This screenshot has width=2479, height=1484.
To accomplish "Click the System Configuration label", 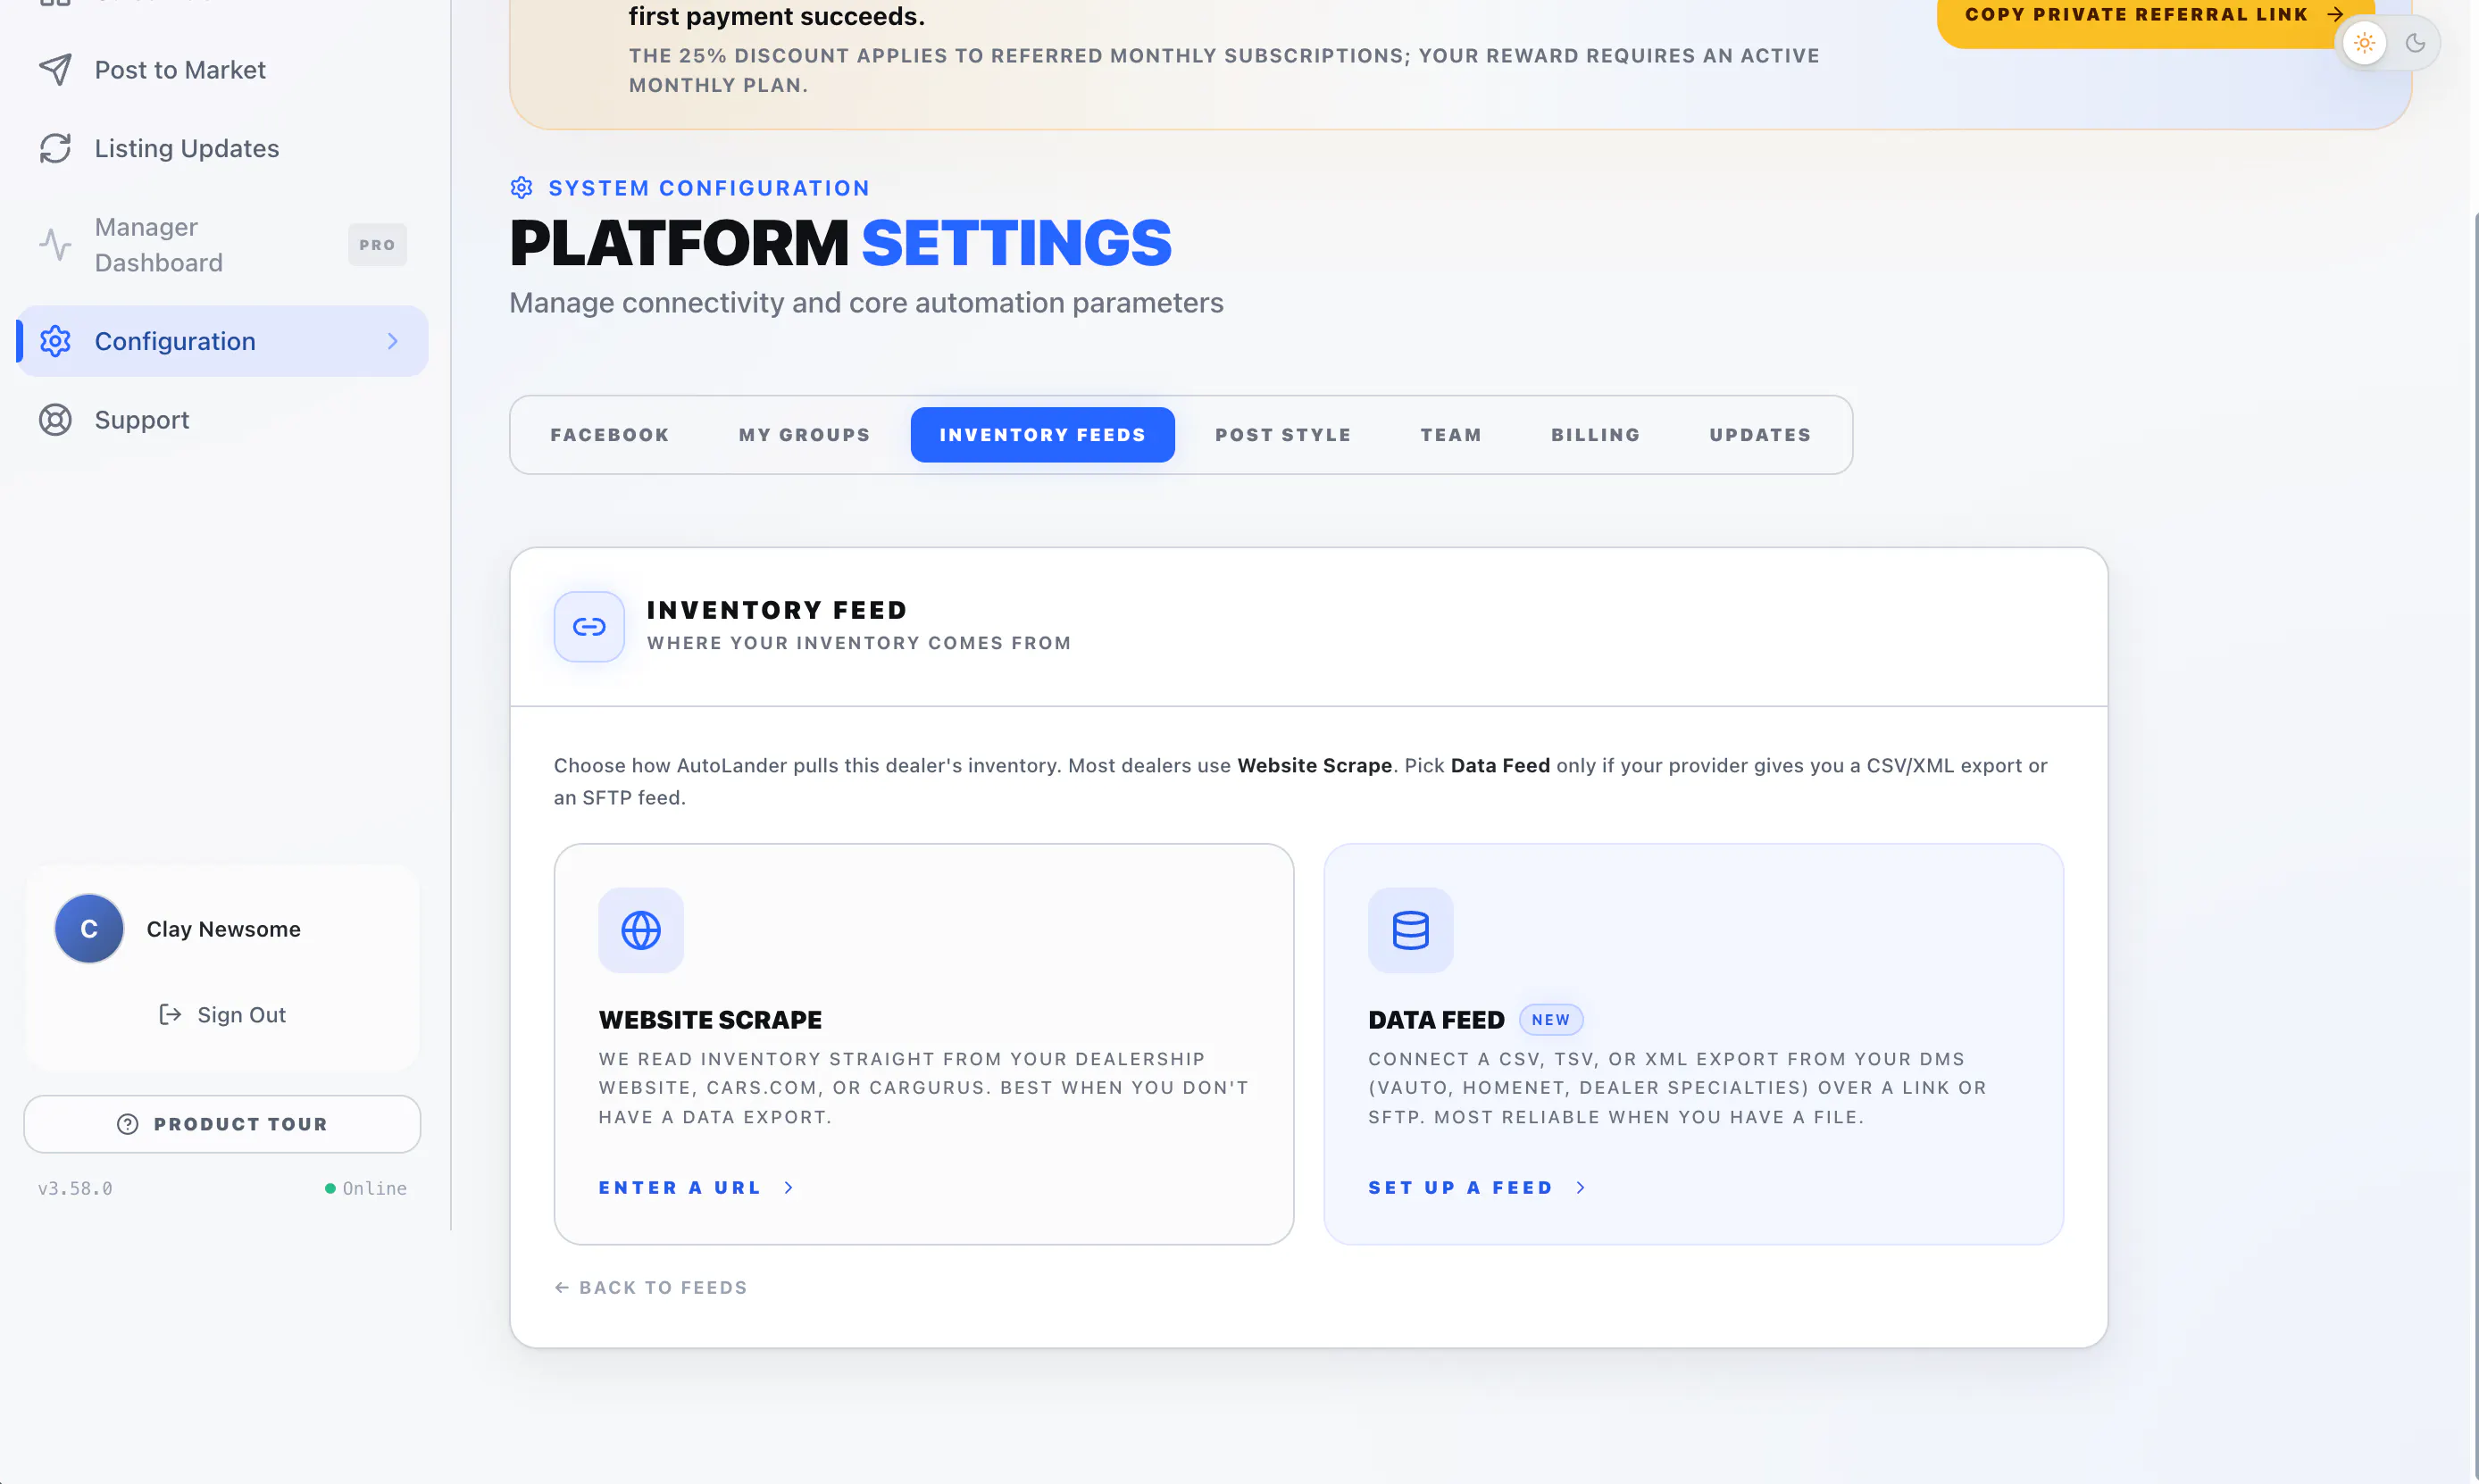I will 709,188.
